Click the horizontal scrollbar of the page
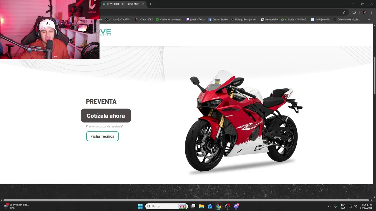376x211 pixels. coord(186,200)
